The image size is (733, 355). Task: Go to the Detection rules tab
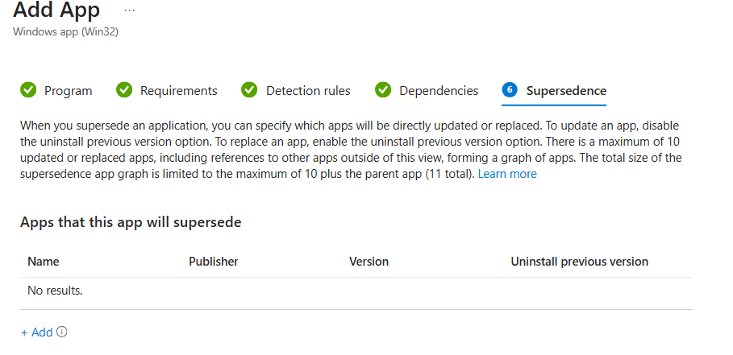click(x=308, y=91)
